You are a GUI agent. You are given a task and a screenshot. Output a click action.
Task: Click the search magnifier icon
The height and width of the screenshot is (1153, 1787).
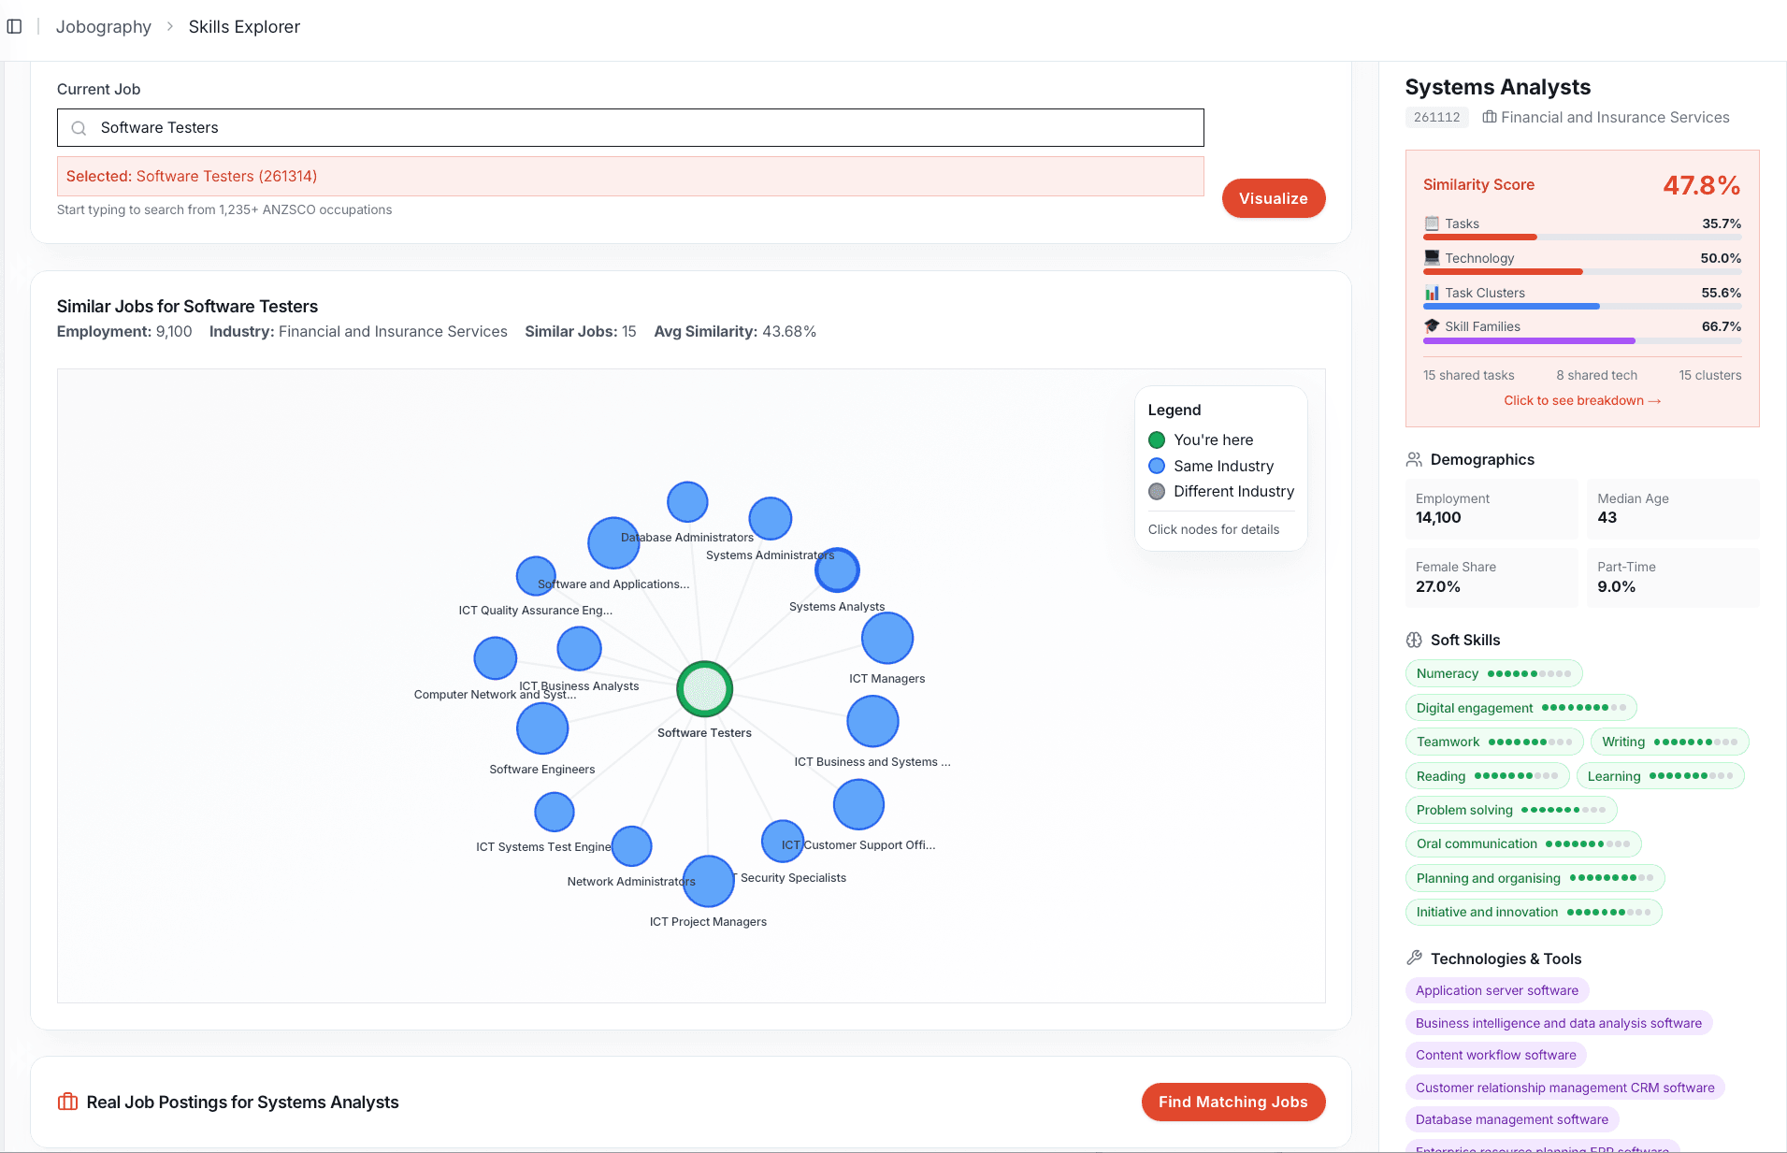click(x=79, y=128)
